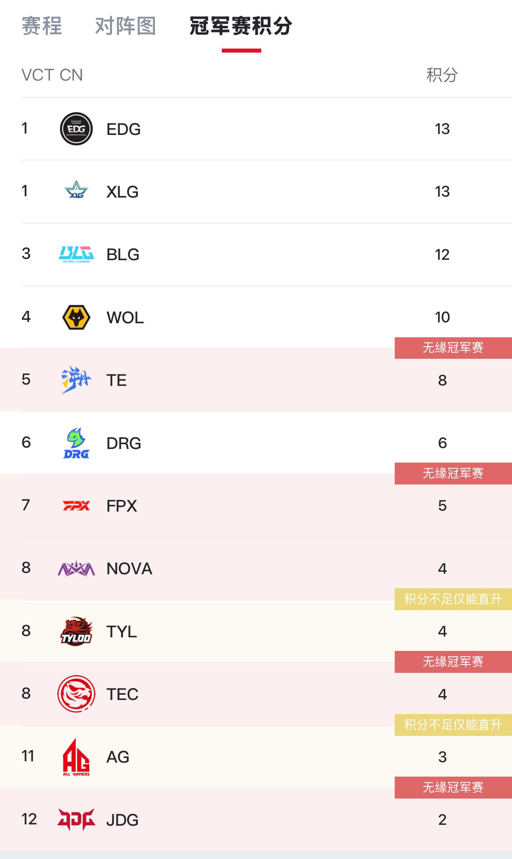Screen dimensions: 512x859
Task: Click the red FPX logo
Action: coord(76,506)
